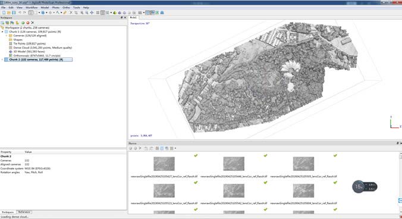Screen dimensions: 402x219
Task: Toggle the green check mark on first photo thumbnail
Action: coord(196,155)
